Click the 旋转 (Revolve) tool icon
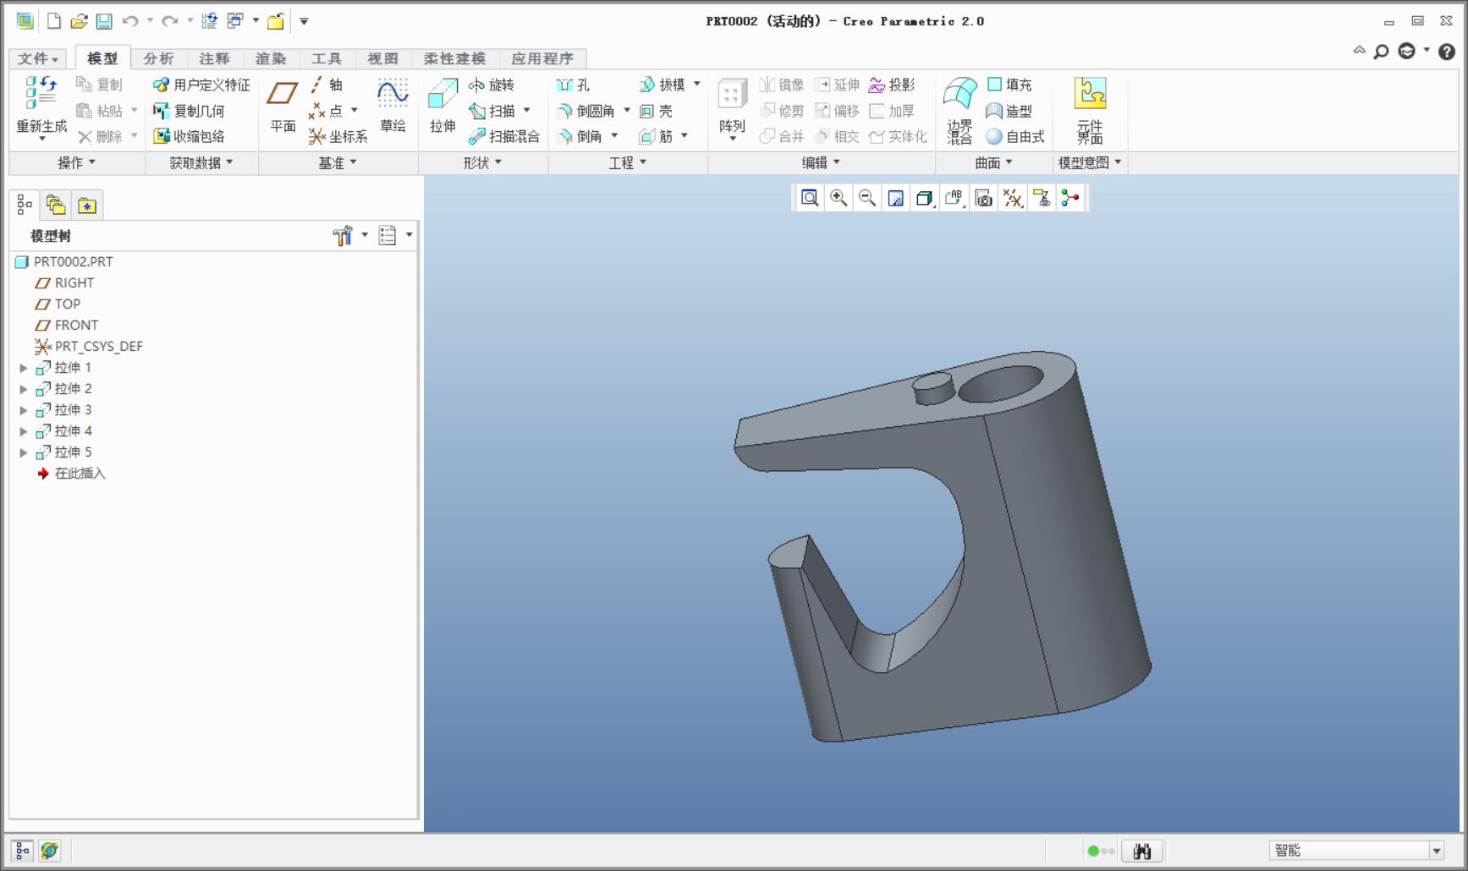 click(477, 85)
